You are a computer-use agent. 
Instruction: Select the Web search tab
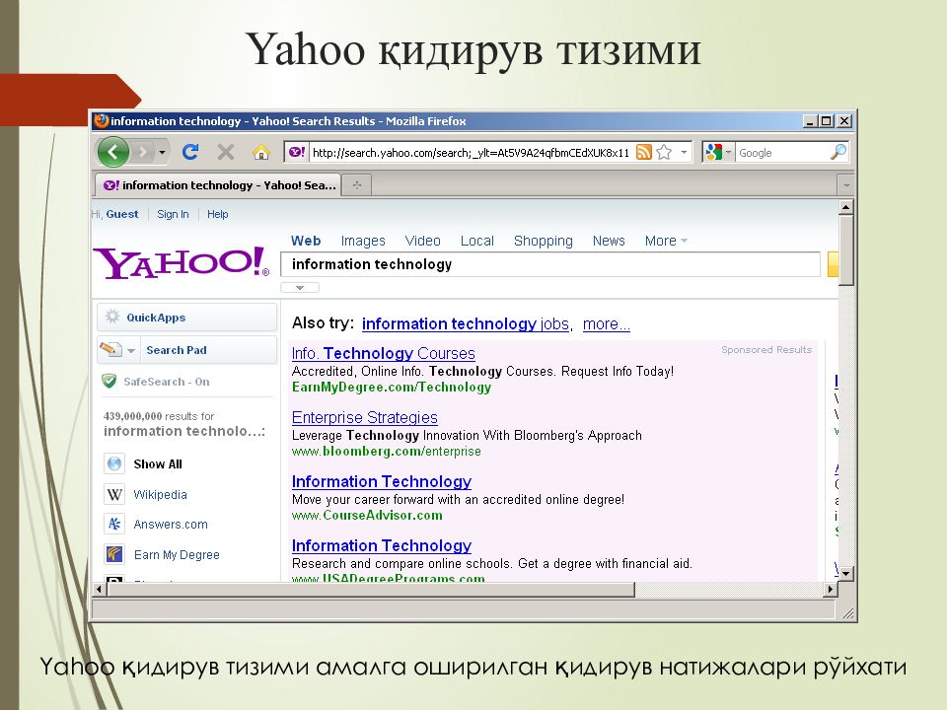(306, 241)
